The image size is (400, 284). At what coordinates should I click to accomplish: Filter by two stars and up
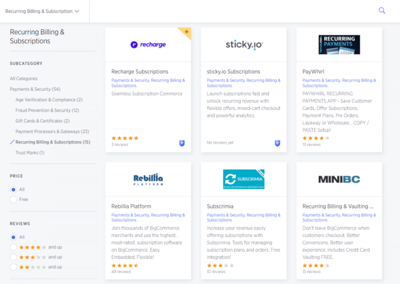click(13, 267)
